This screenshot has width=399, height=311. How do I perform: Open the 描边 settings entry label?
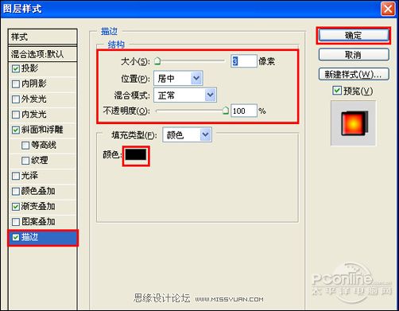[29, 237]
